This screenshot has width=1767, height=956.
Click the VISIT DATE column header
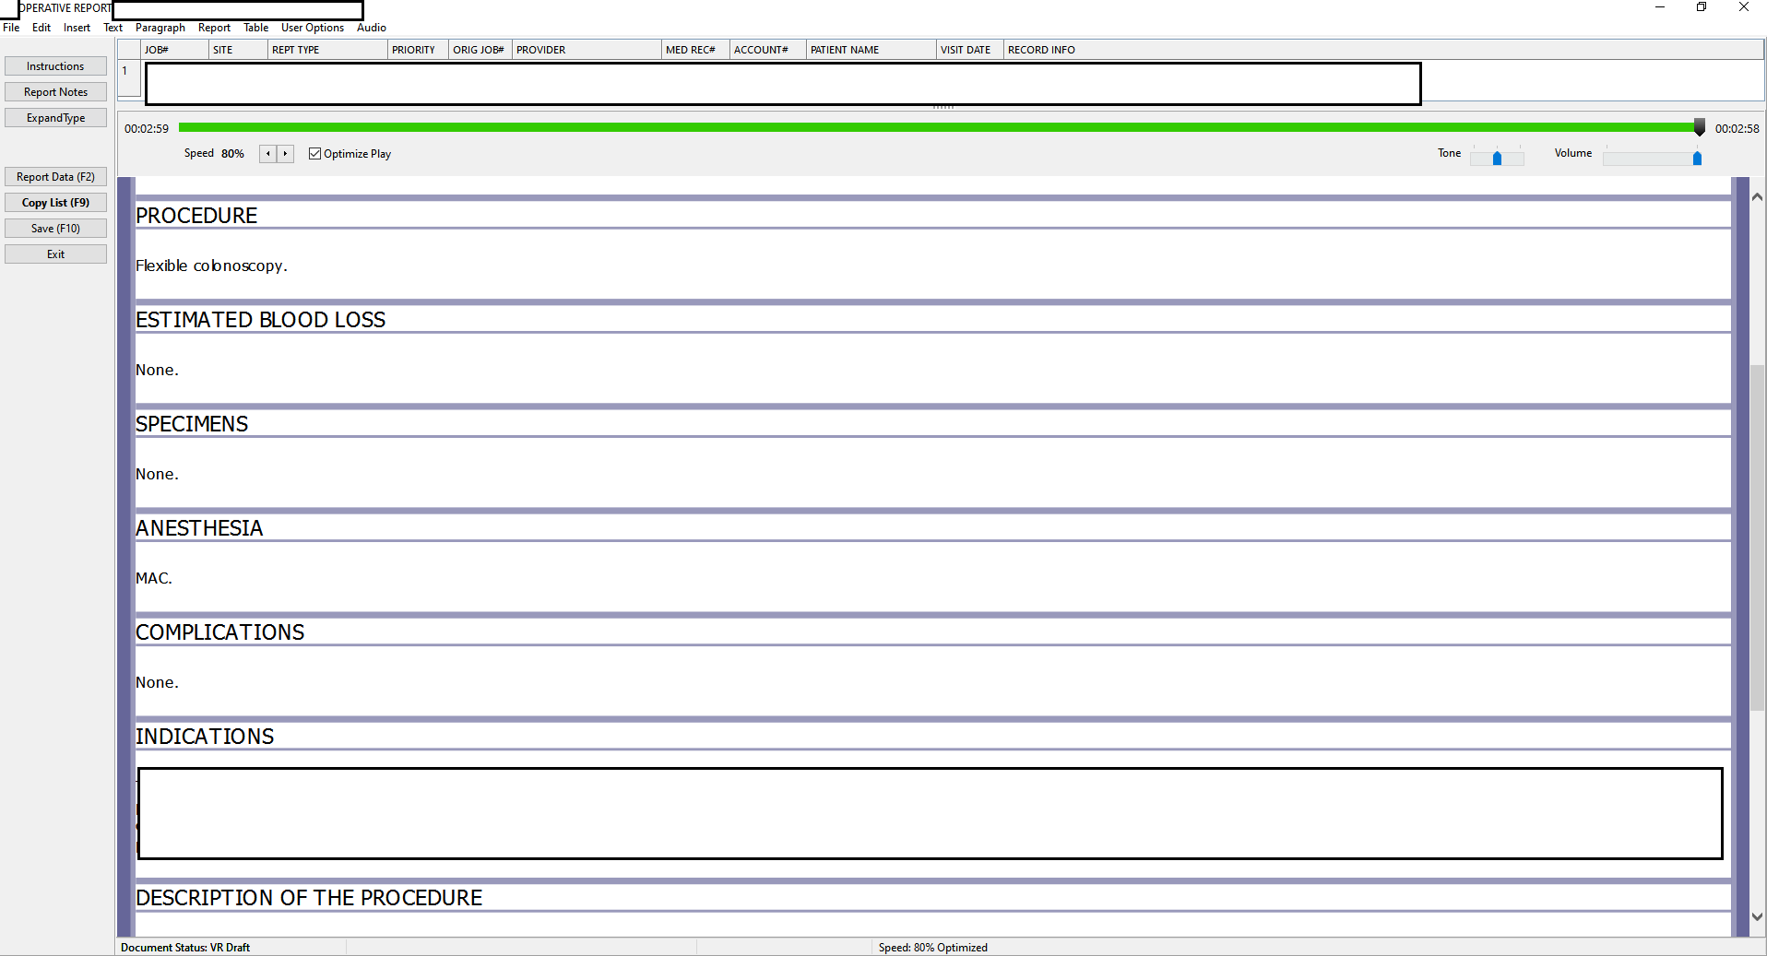970,50
